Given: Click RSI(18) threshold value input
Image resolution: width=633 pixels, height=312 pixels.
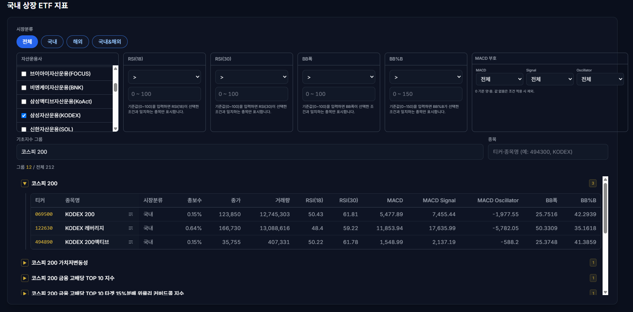Looking at the screenshot, I should click(x=165, y=94).
